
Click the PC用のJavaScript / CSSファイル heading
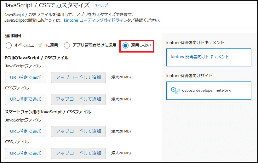pos(37,58)
